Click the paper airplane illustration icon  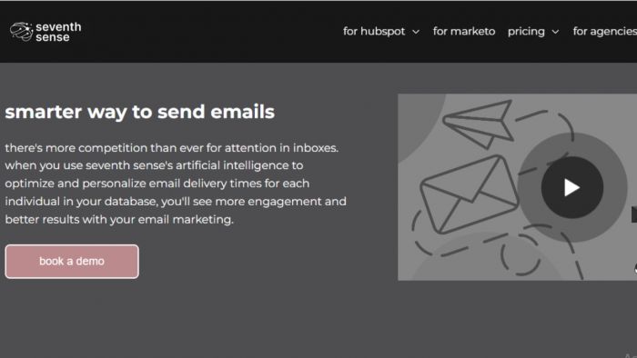(478, 124)
